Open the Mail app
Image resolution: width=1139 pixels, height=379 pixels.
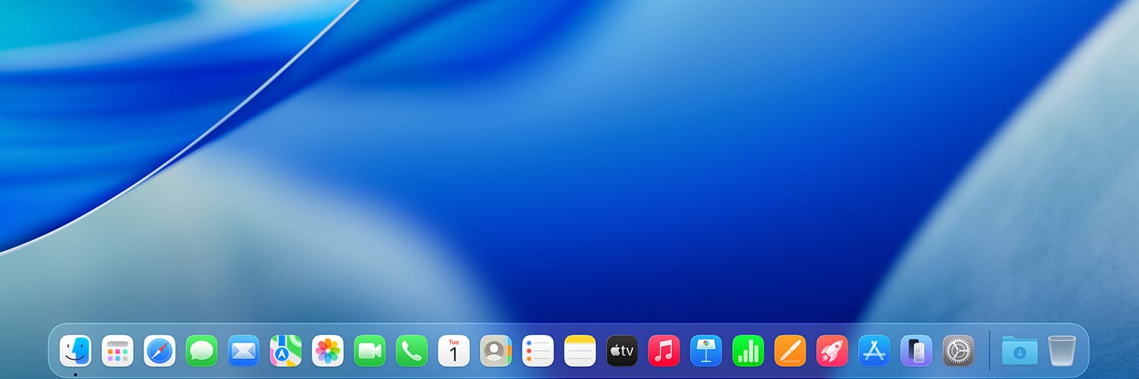[244, 351]
